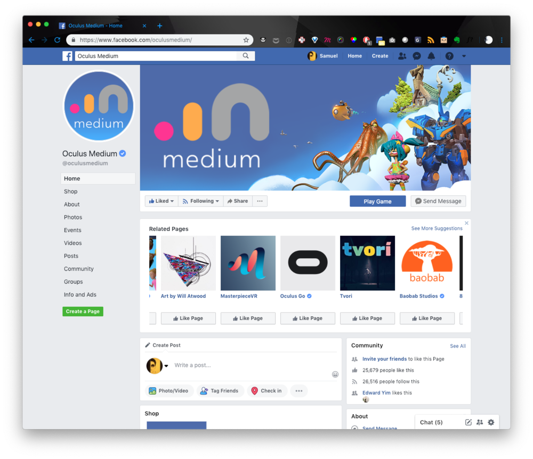Click the Help question mark icon
533x459 pixels.
(x=449, y=55)
